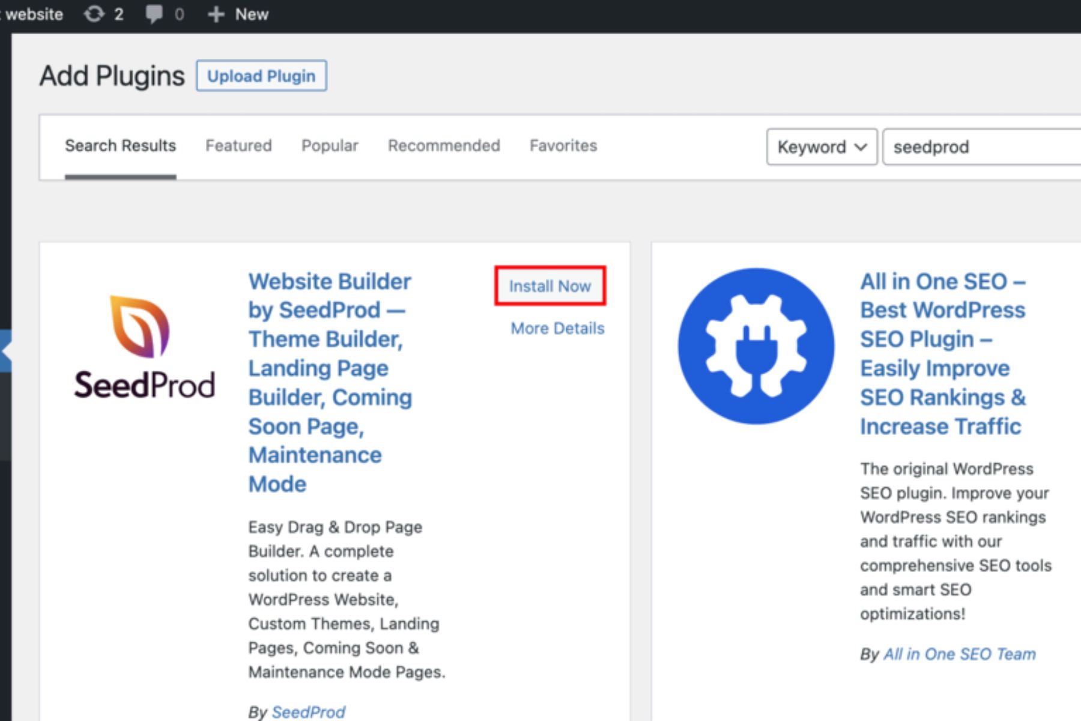Viewport: 1081px width, 721px height.
Task: Collapse the sidebar via the blue arrow
Action: (5, 350)
